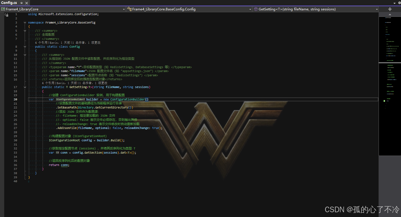Click the '全局配置' summary comment
This screenshot has width=401, height=217.
(x=45, y=35)
